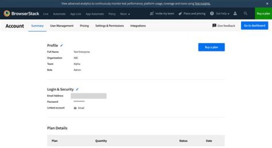
Task: Click the Invite my team icon
Action: click(x=151, y=14)
